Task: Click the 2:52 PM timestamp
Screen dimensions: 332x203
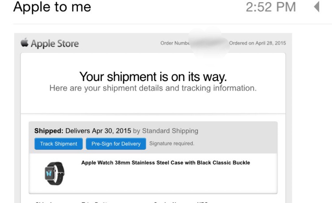Action: pyautogui.click(x=271, y=7)
